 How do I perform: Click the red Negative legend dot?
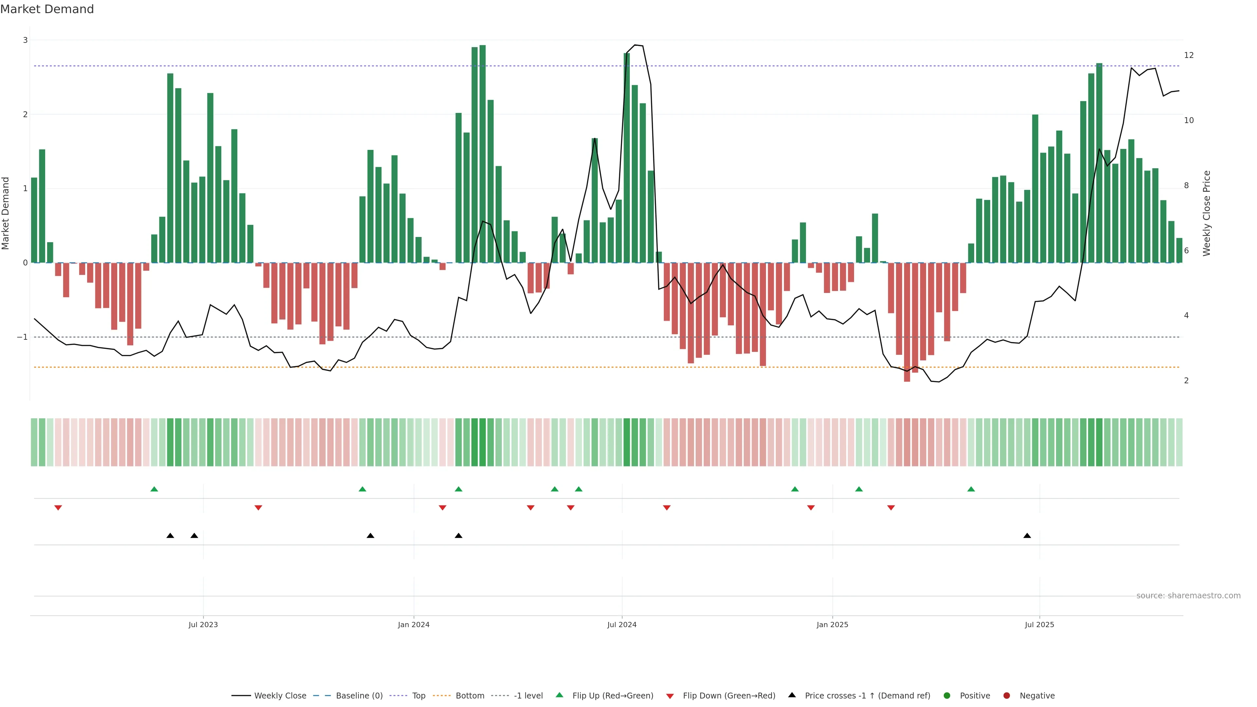pyautogui.click(x=1006, y=695)
